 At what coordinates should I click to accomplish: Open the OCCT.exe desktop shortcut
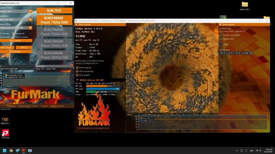point(5,134)
